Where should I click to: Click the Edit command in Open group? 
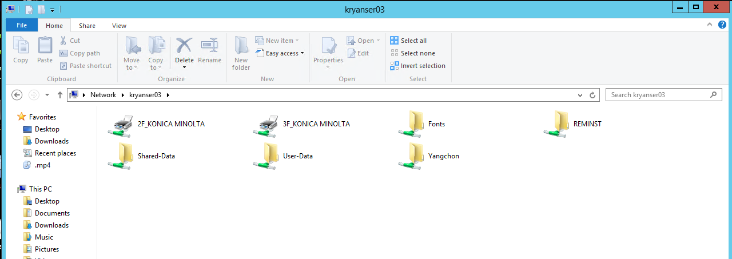(x=358, y=53)
